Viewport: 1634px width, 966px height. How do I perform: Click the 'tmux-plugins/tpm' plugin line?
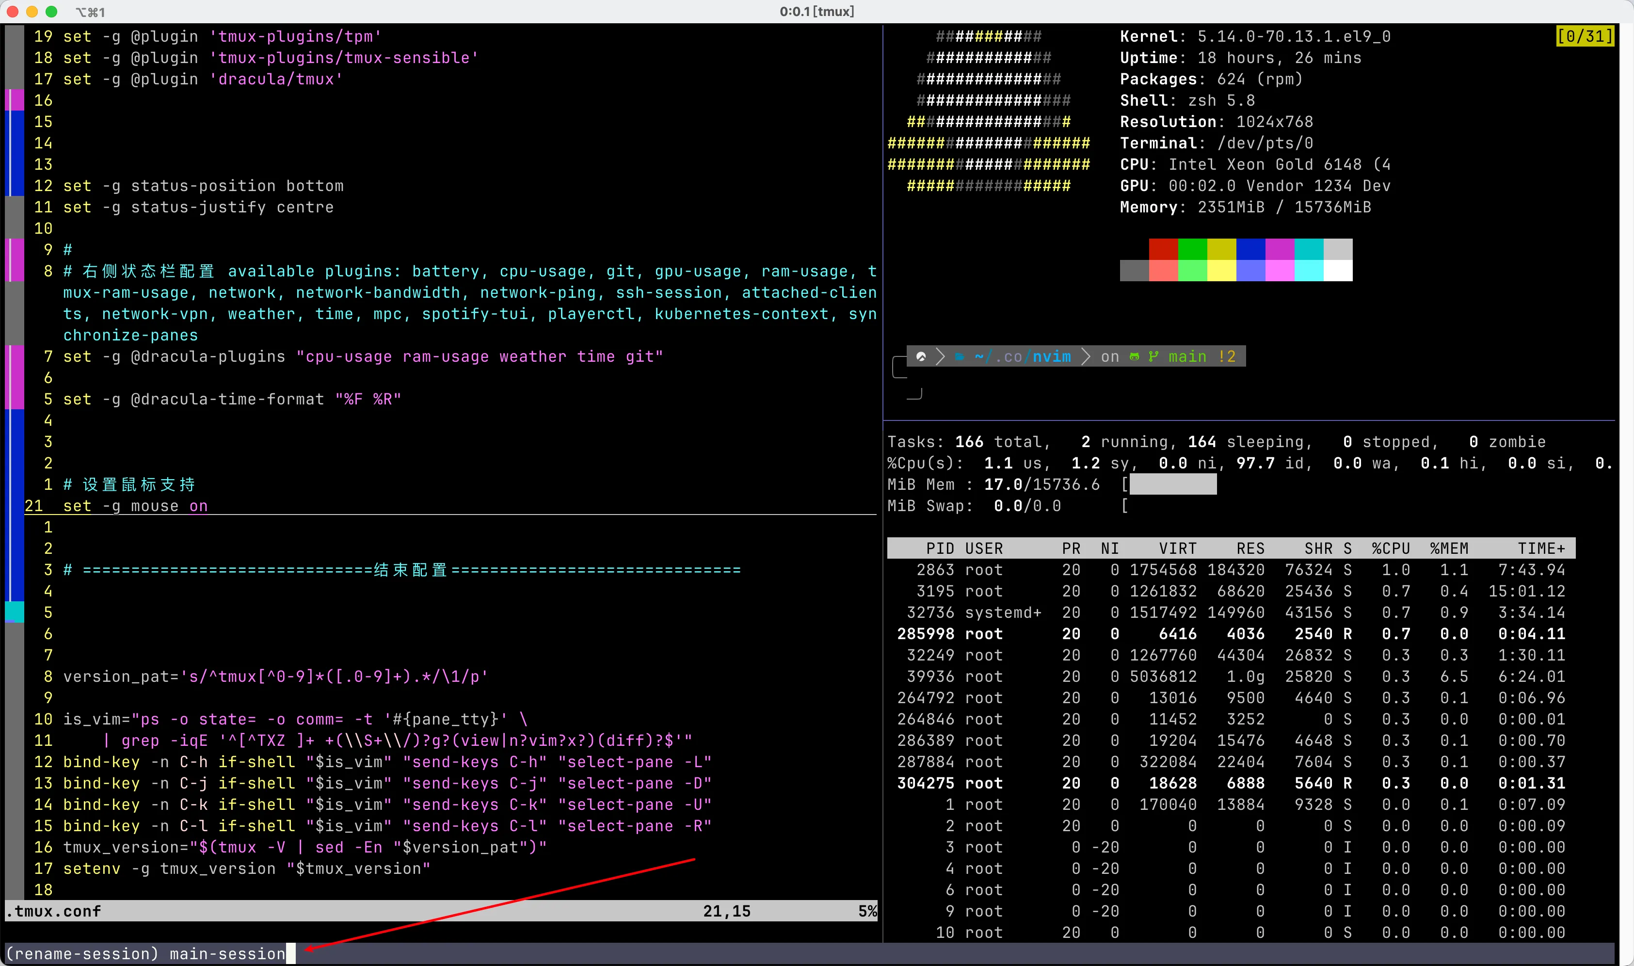coord(223,36)
